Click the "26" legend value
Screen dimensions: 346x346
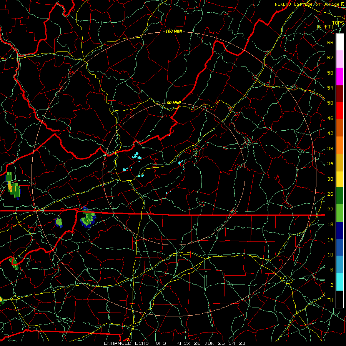pyautogui.click(x=330, y=194)
